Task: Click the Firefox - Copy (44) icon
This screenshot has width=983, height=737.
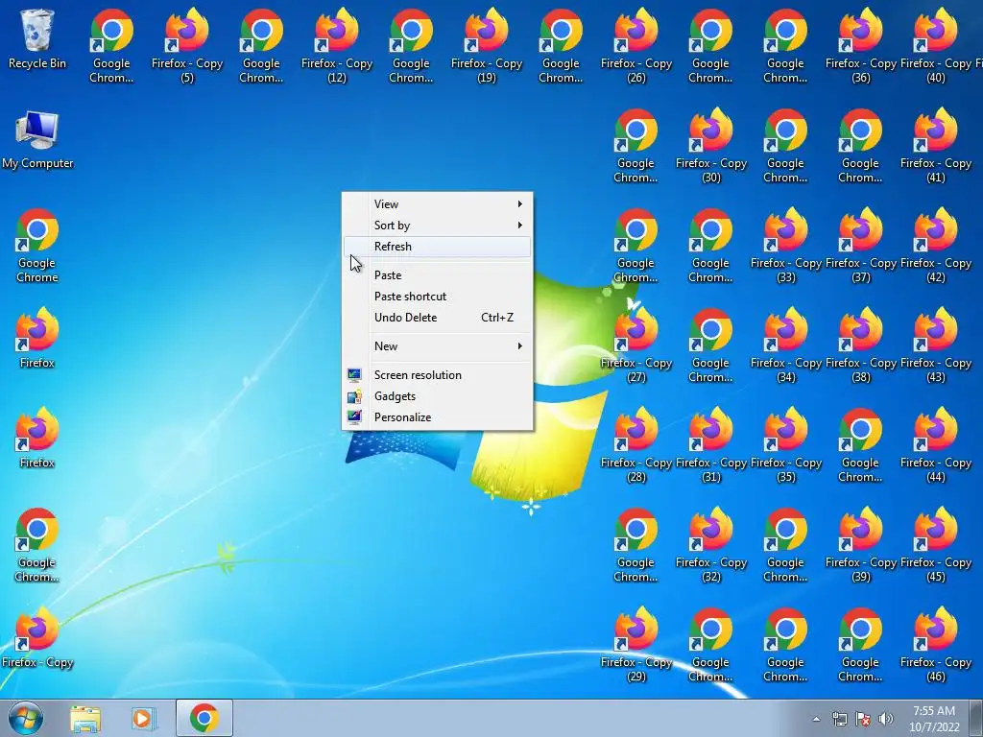Action: click(935, 445)
